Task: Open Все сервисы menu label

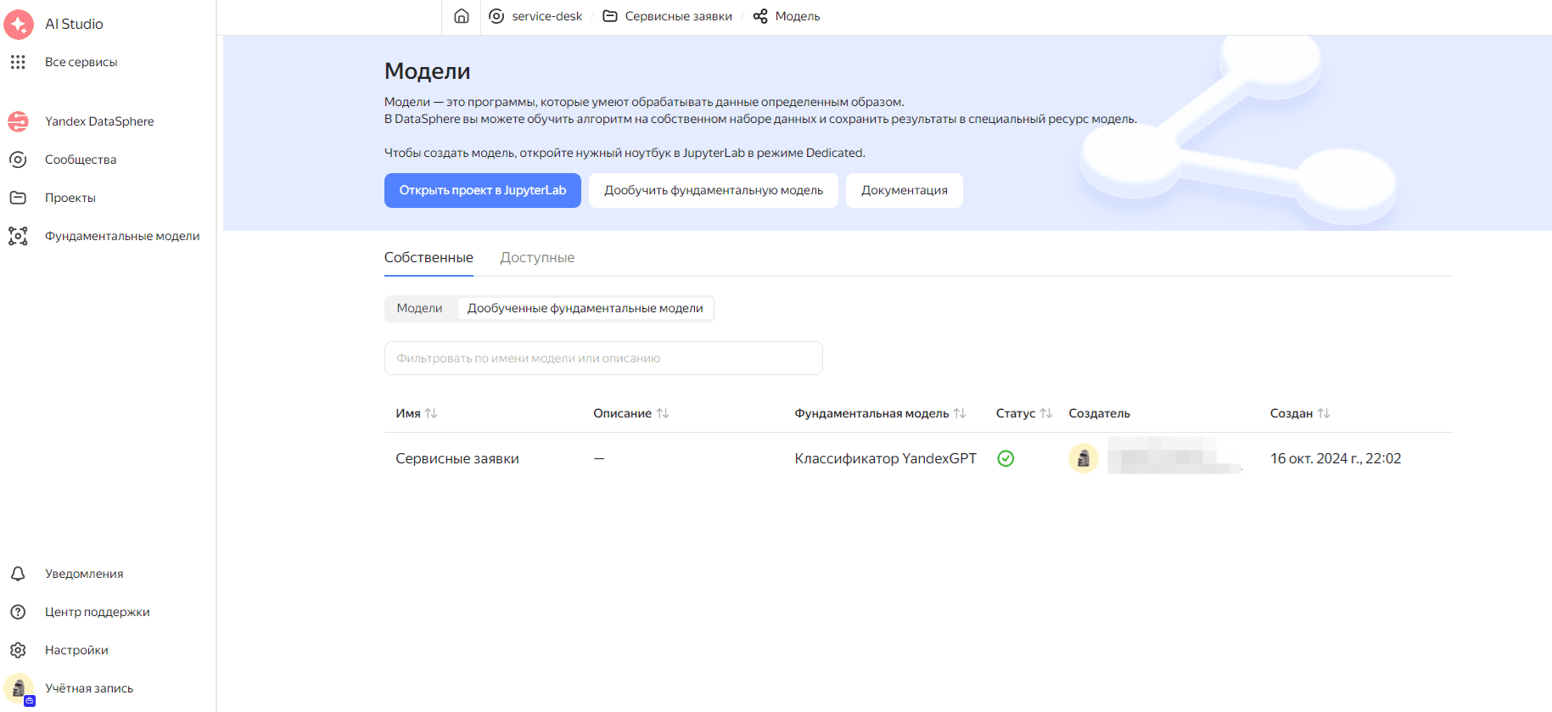Action: click(81, 62)
